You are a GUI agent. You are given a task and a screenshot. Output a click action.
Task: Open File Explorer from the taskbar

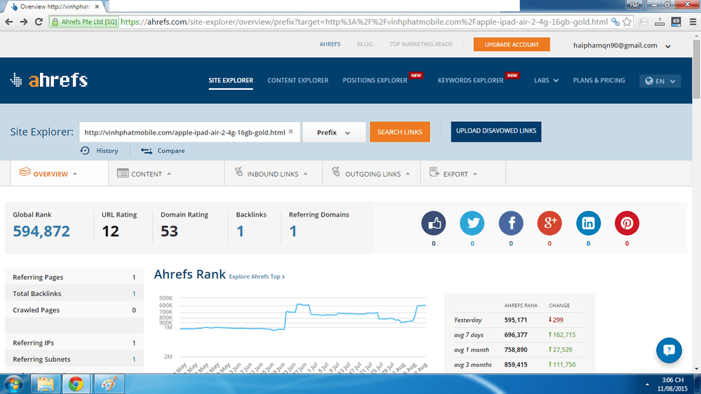coord(45,384)
